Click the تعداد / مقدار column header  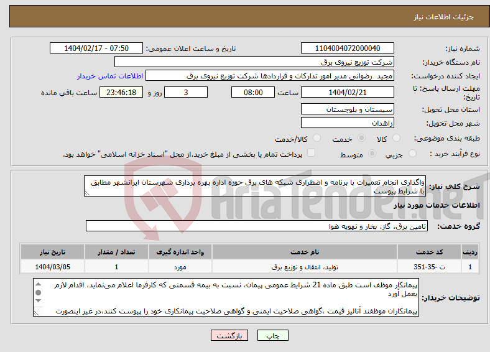(x=116, y=252)
